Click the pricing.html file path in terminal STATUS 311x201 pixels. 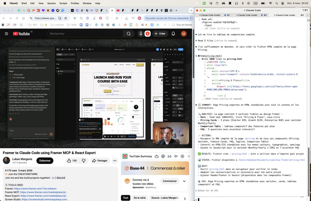coord(271,160)
